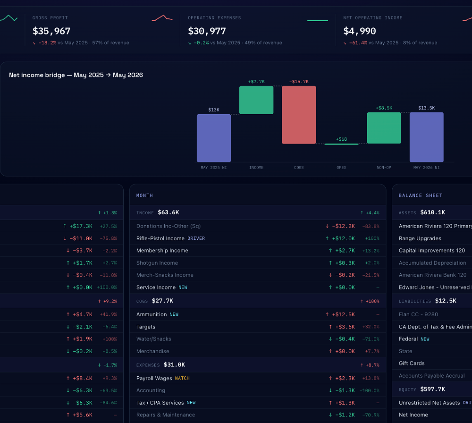Click the +$12.0K Rifle-Pistol change value

click(343, 238)
